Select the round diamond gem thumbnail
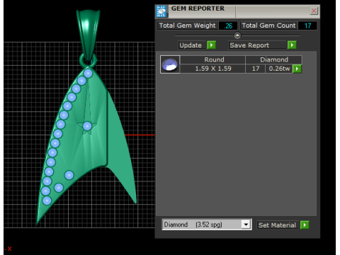340x255 pixels. 170,64
